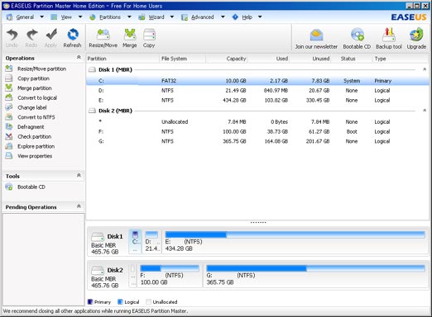432x317 pixels.
Task: Open the View menu
Action: point(66,17)
